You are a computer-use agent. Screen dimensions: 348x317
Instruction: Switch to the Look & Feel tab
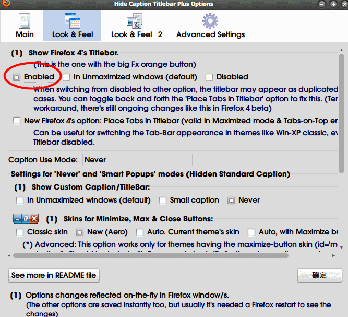72,25
